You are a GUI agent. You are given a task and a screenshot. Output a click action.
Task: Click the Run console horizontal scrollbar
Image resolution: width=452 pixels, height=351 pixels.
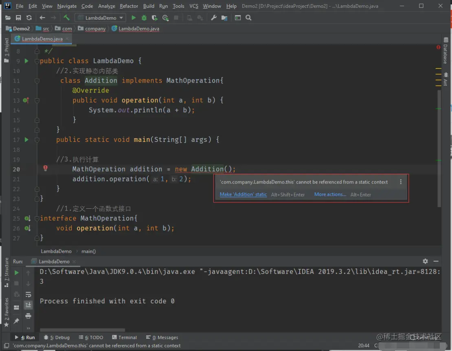(x=82, y=330)
